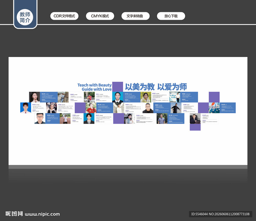Open photo of long-haired woman on dark background
The image size is (256, 221).
tap(34, 97)
